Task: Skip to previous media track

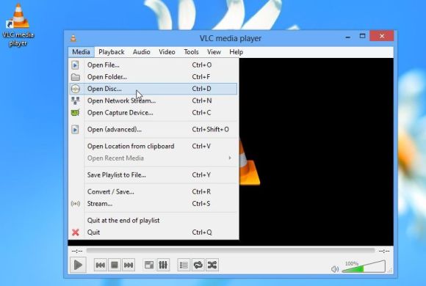Action: [x=100, y=265]
